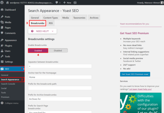Click No more dead links text
The width and height of the screenshot is (164, 113).
pyautogui.click(x=132, y=45)
